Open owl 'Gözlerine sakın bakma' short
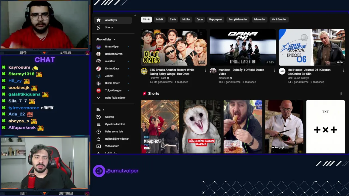Image resolution: width=349 pixels, height=196 pixels. pos(201,127)
